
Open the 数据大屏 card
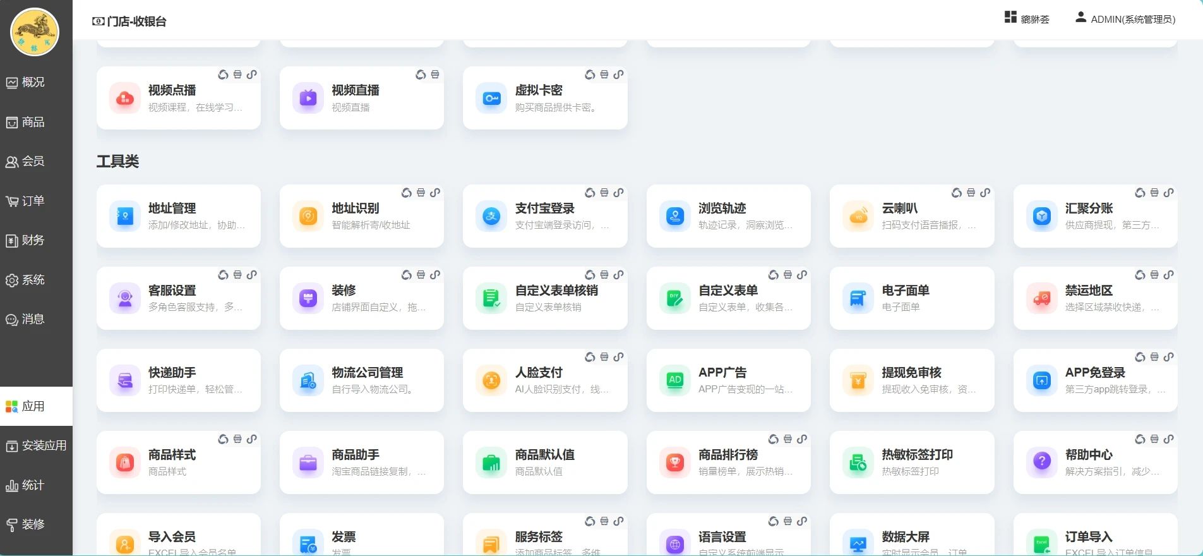coord(912,535)
